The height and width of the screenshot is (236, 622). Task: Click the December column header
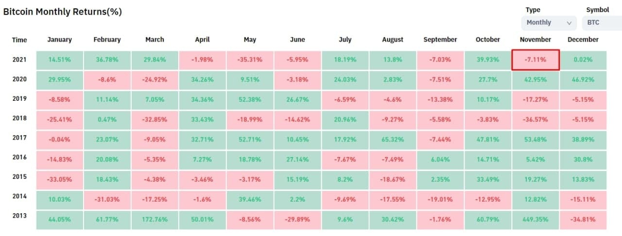coord(583,40)
